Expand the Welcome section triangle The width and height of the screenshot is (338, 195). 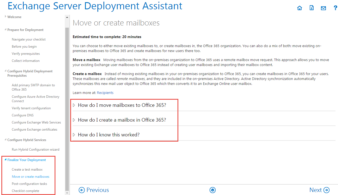click(x=5, y=17)
